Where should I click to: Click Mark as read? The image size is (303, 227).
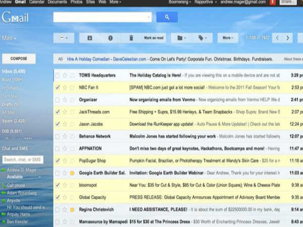point(154,38)
